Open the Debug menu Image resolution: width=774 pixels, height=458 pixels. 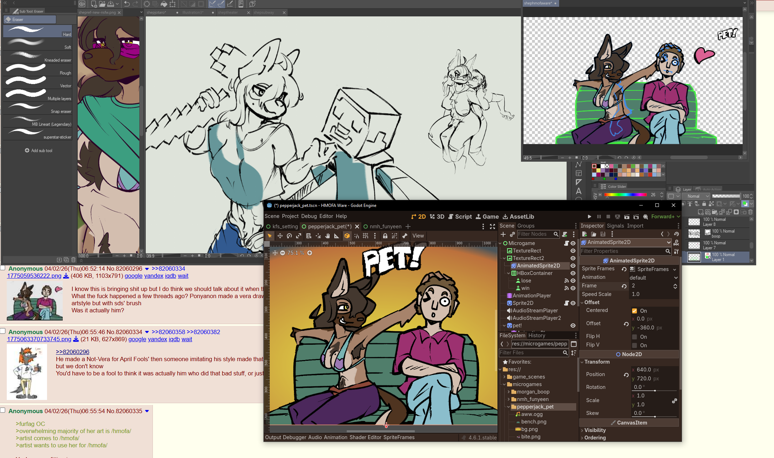(x=309, y=216)
